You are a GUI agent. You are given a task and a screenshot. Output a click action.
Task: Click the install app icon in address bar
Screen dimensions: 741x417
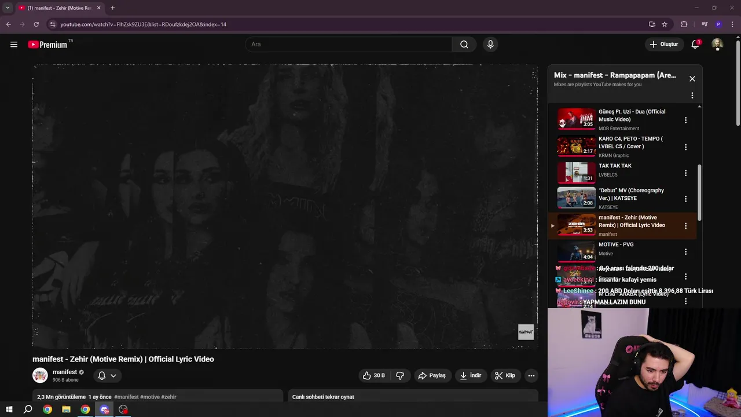pyautogui.click(x=652, y=24)
